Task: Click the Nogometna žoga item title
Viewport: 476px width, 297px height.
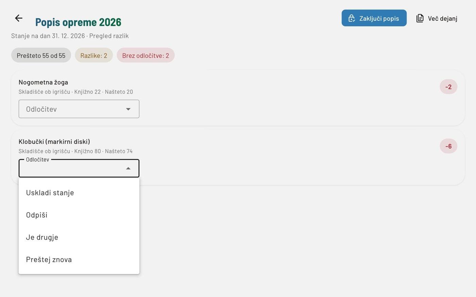Action: [43, 82]
